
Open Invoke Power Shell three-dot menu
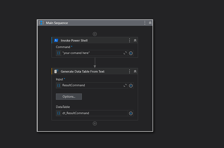[x=130, y=40]
